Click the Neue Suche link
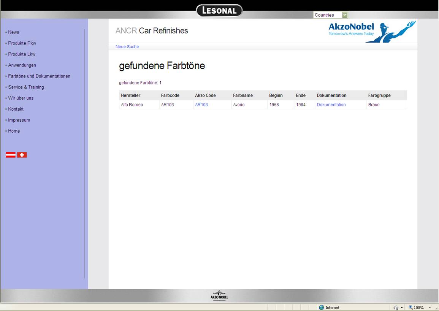 (x=127, y=47)
